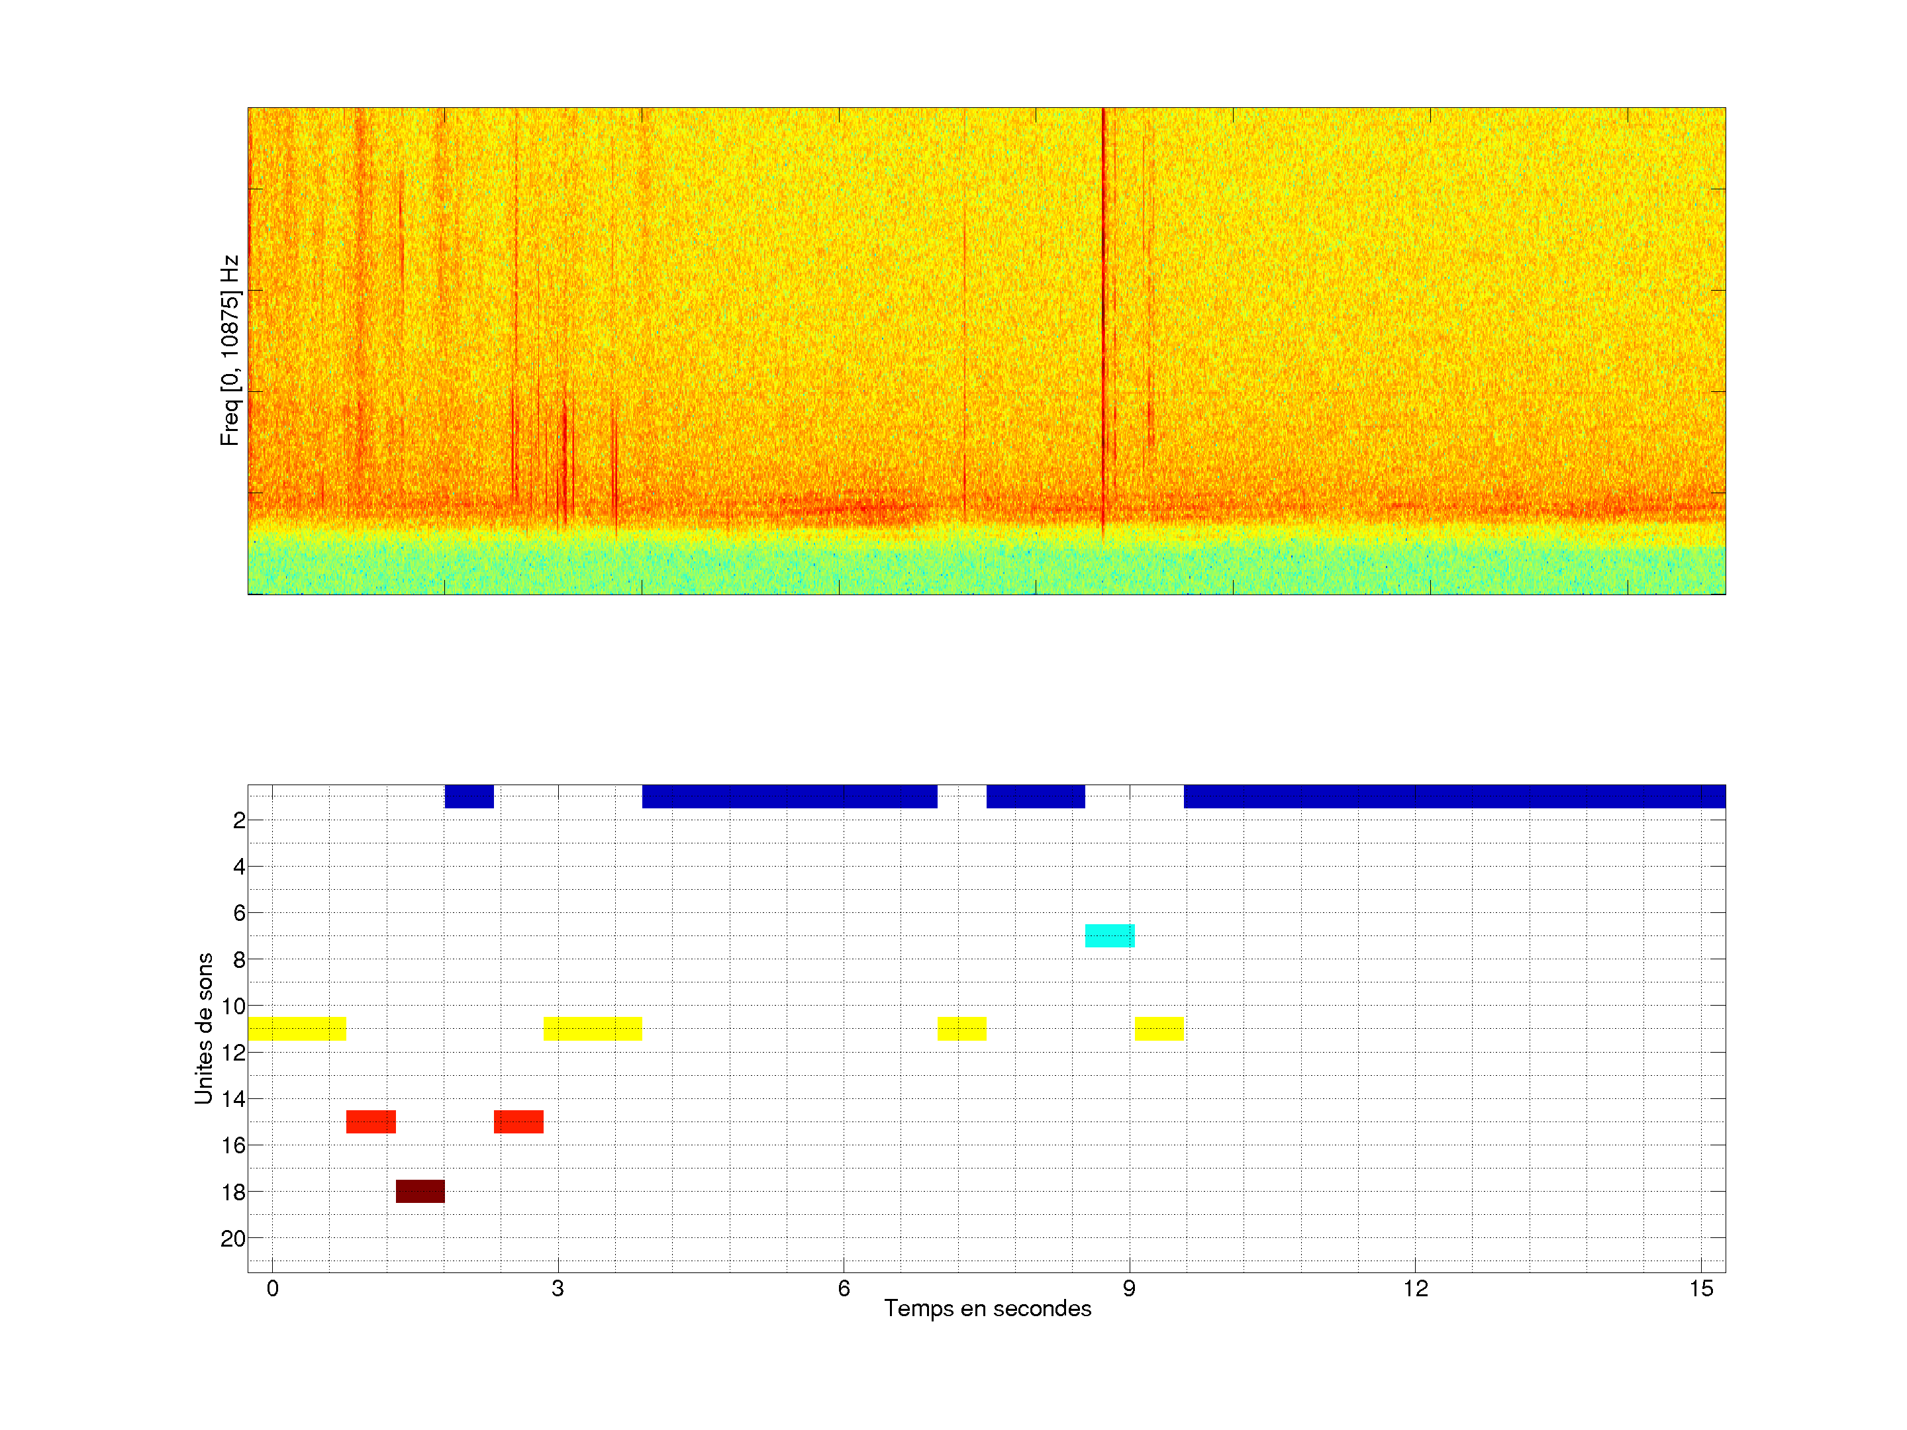Click the small blue bar near 2 seconds
1907x1430 pixels.
[469, 796]
